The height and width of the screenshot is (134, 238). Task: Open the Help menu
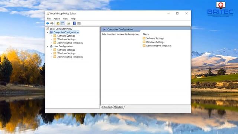point(73,19)
